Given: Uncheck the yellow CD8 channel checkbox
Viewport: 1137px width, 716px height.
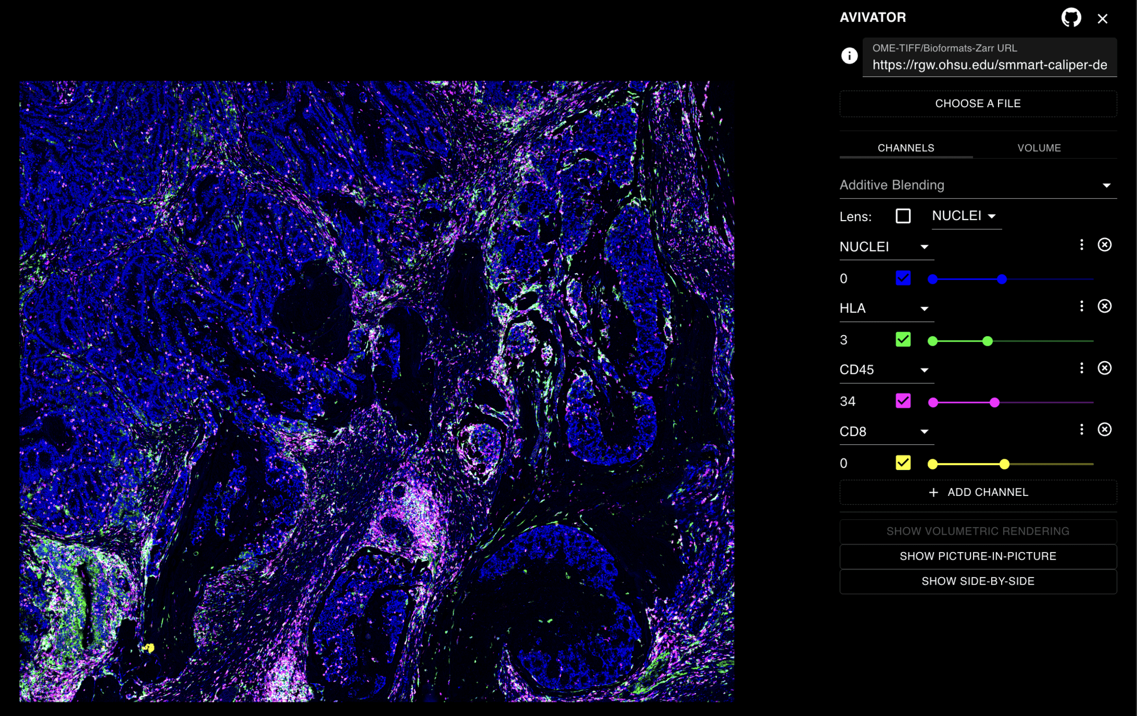Looking at the screenshot, I should coord(902,462).
